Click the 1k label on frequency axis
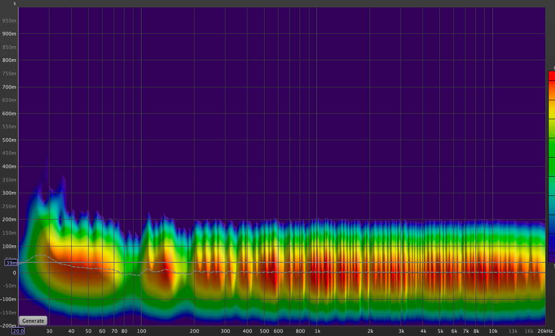The height and width of the screenshot is (336, 555). tap(318, 331)
